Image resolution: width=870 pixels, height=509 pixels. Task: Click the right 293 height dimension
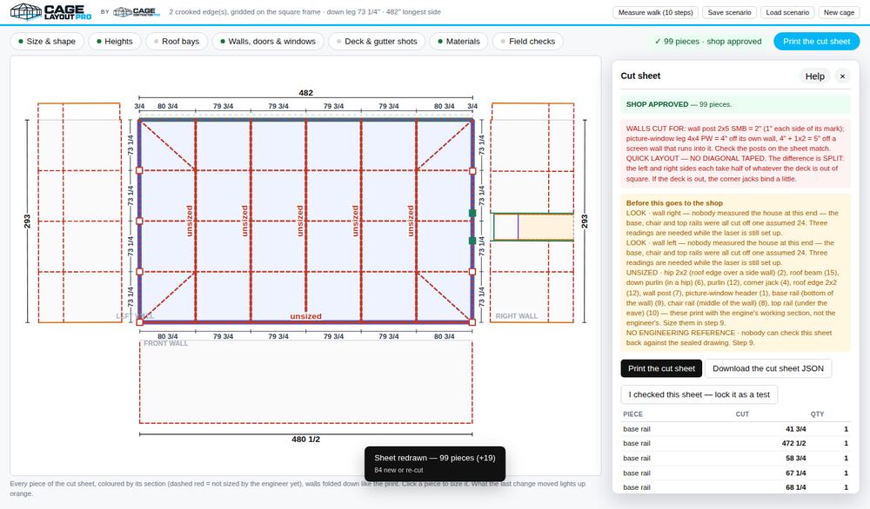pyautogui.click(x=585, y=221)
